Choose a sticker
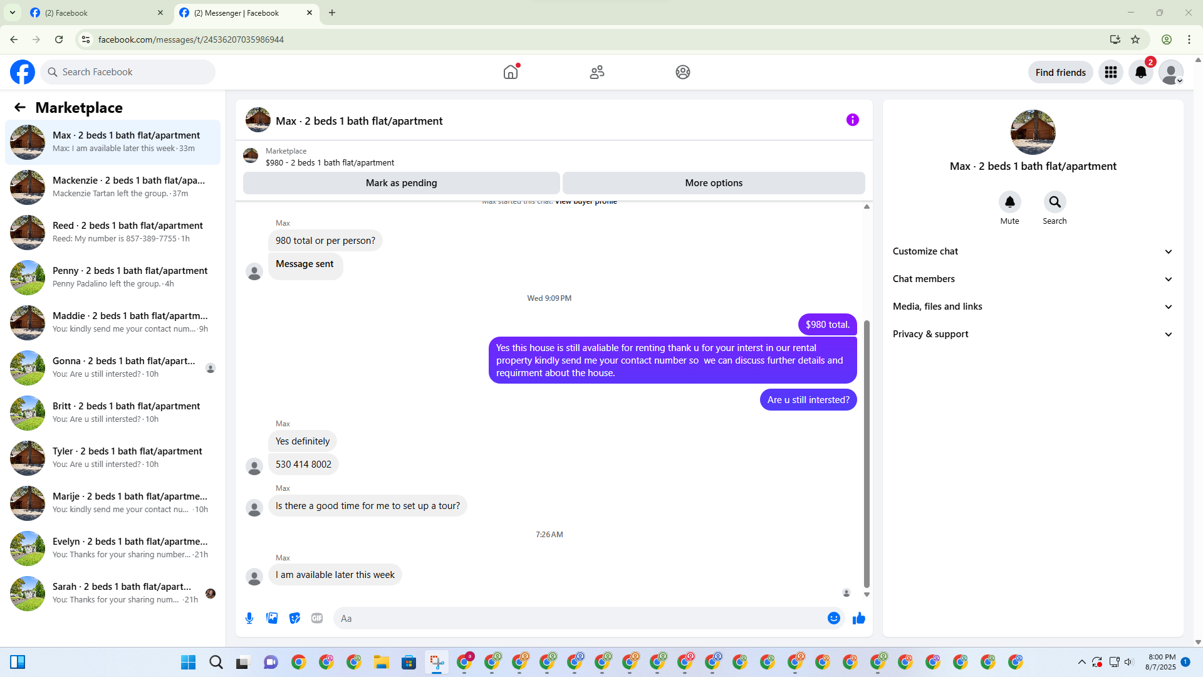The image size is (1203, 677). [x=294, y=618]
